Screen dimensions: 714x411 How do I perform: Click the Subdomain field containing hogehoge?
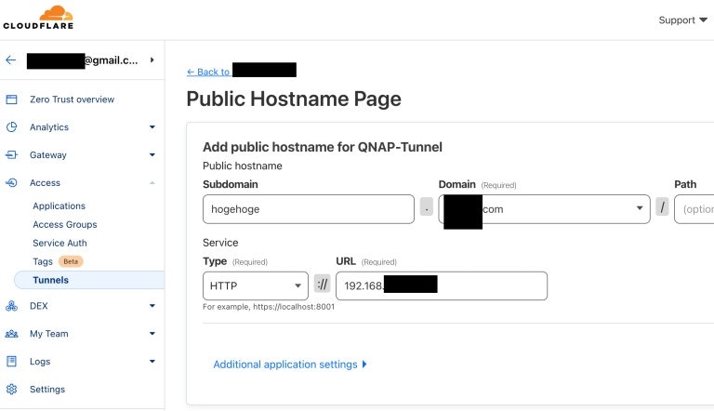[309, 209]
